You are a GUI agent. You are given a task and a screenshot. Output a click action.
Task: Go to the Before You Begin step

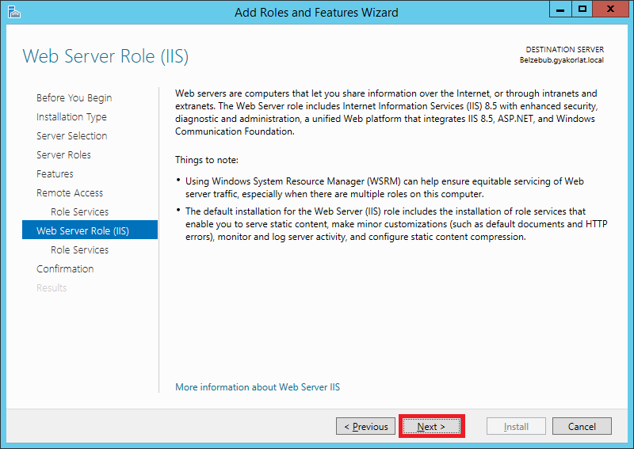[x=74, y=98]
